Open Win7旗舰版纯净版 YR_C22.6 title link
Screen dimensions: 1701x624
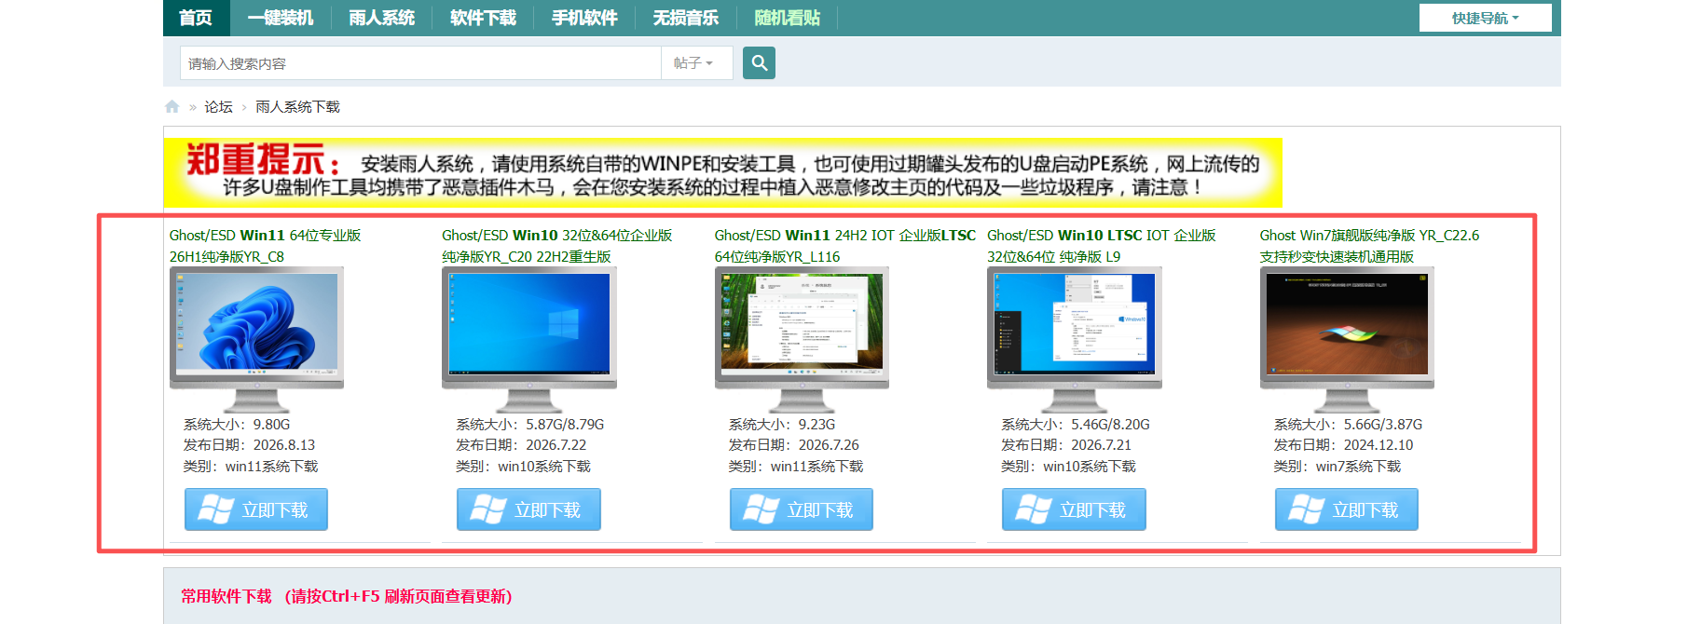[x=1369, y=246]
